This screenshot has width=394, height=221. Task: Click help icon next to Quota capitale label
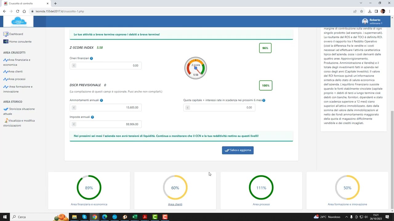tap(264, 100)
